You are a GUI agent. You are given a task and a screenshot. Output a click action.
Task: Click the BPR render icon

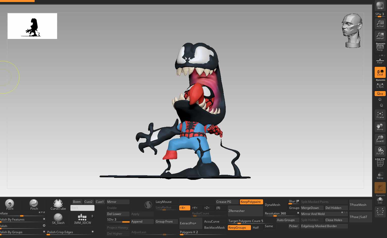380,6
